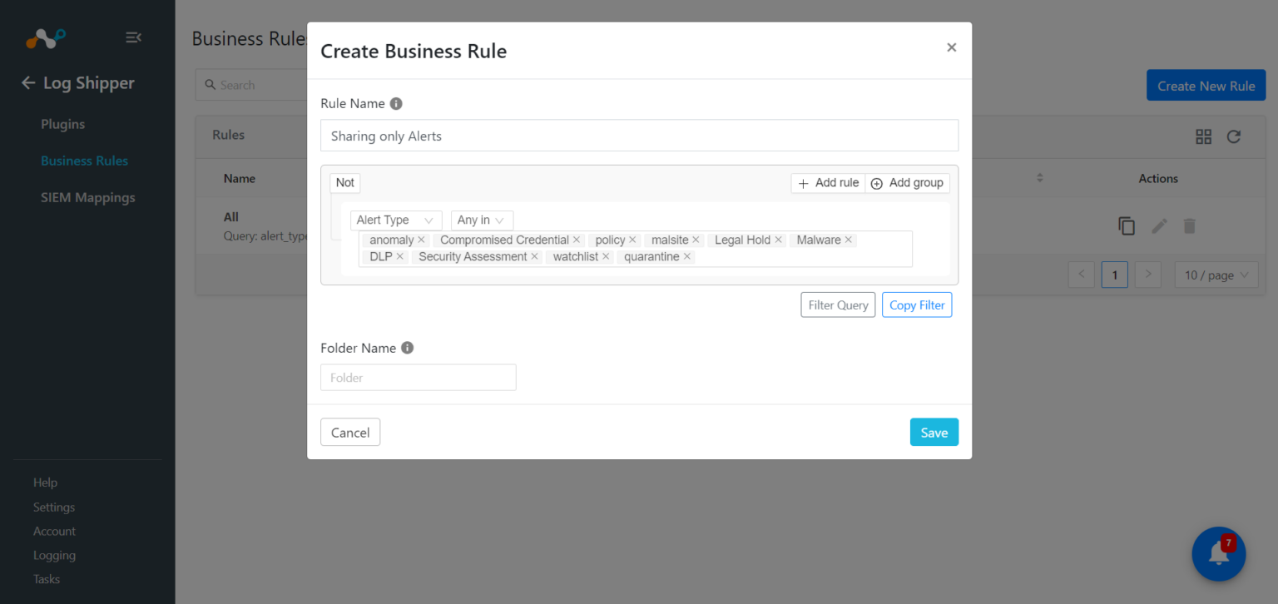Switch rules view using grid icon

1203,136
